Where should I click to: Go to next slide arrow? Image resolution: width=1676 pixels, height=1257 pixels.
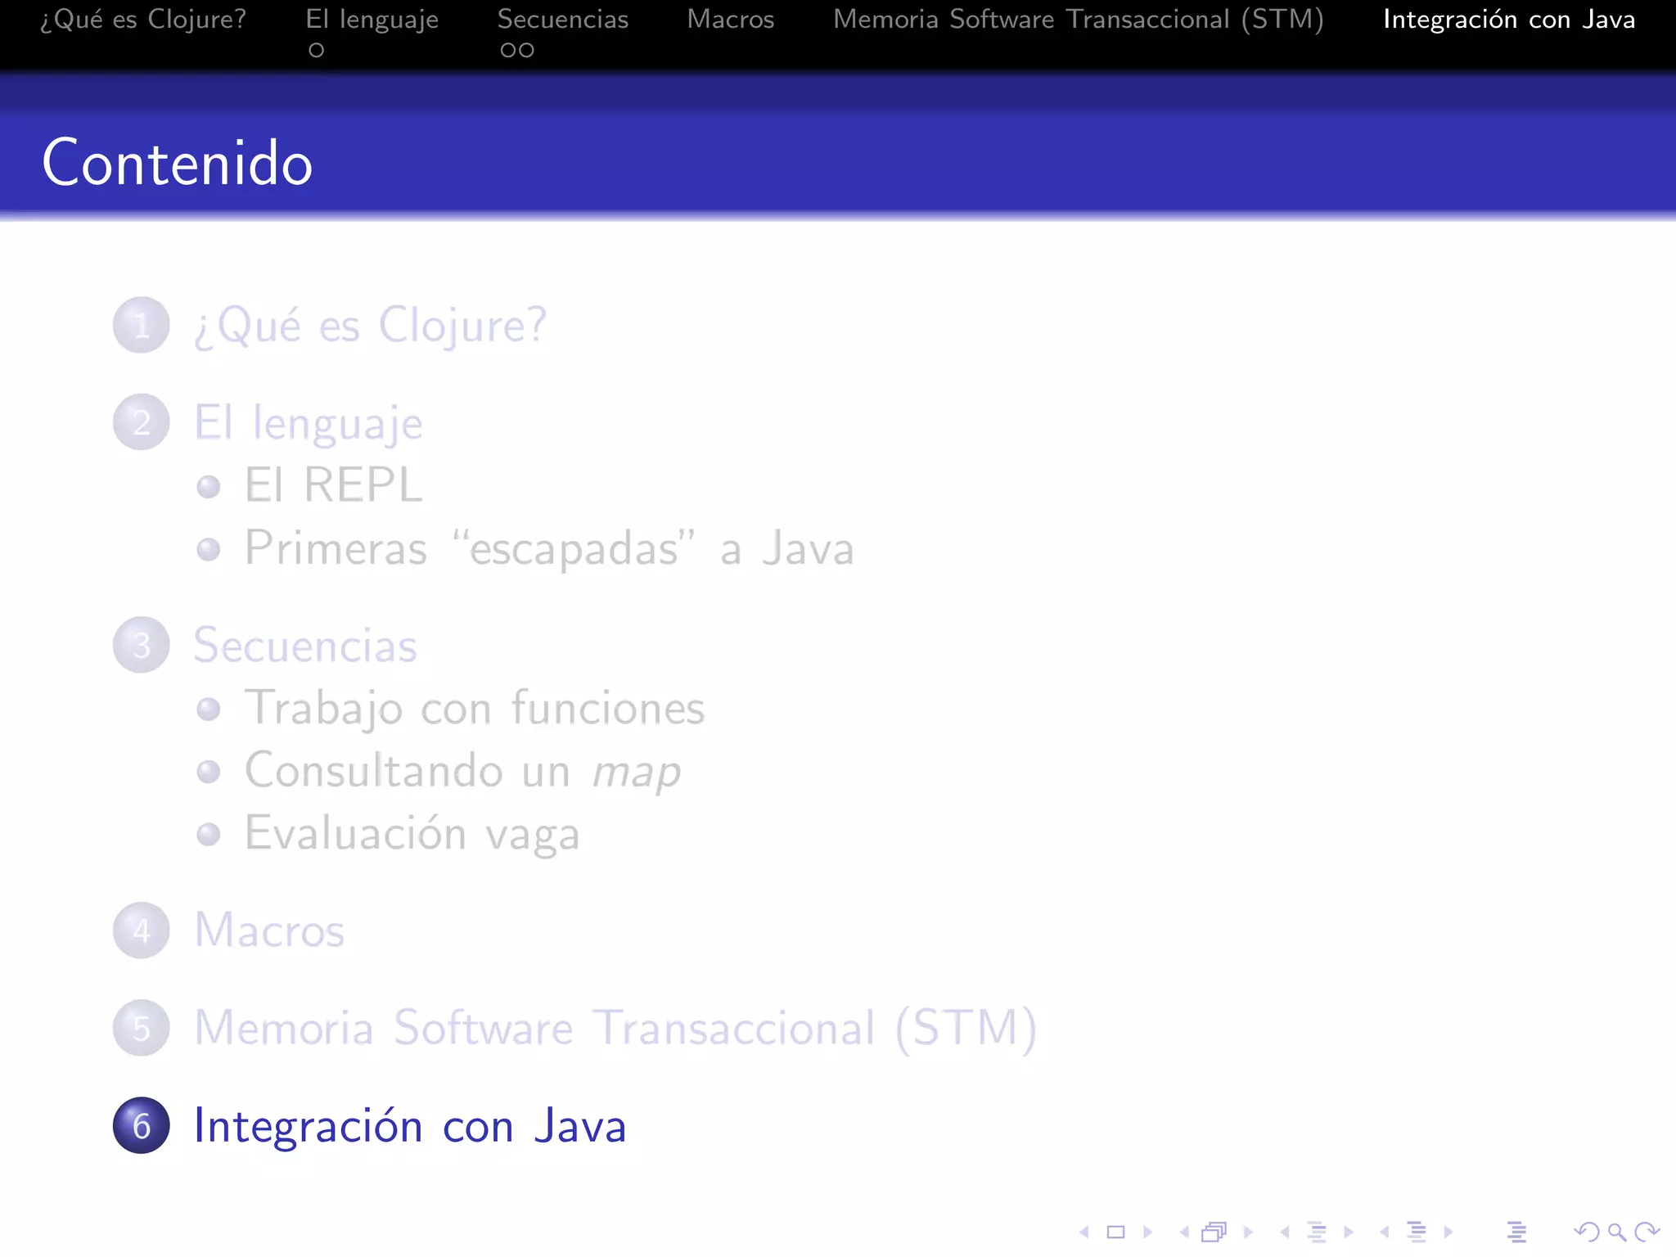pos(1147,1232)
